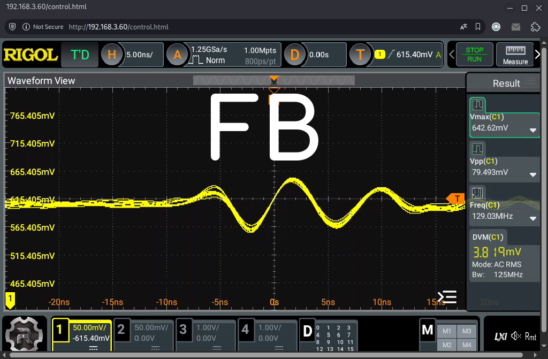Toggle channel 1
The height and width of the screenshot is (359, 548).
coord(59,330)
